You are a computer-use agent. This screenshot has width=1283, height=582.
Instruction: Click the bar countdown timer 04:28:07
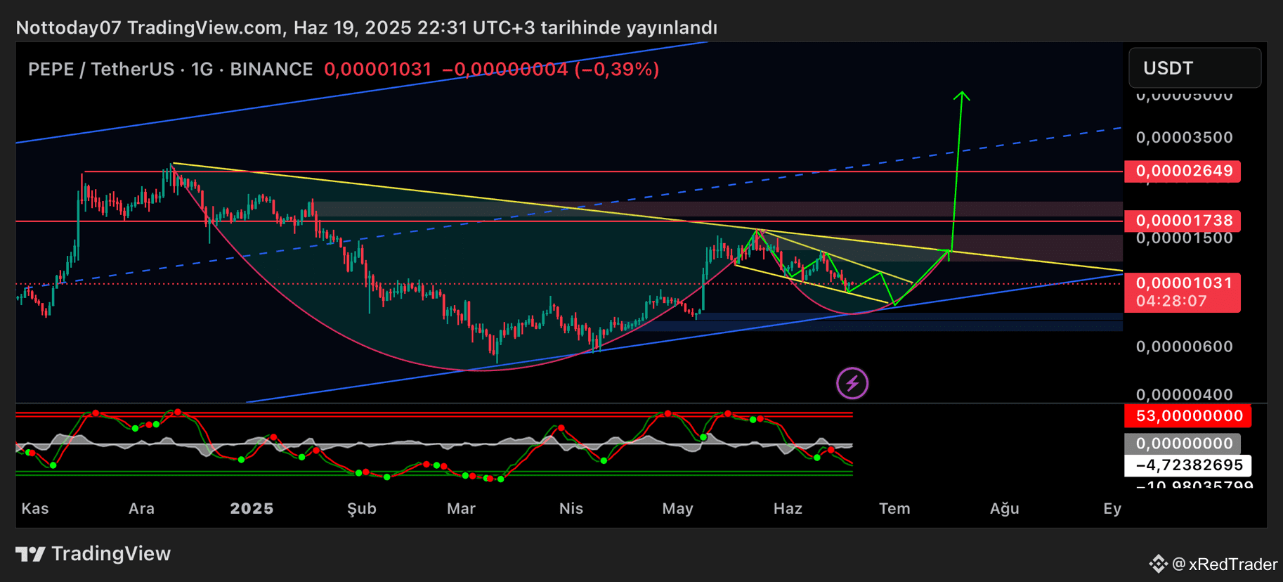[x=1171, y=301]
